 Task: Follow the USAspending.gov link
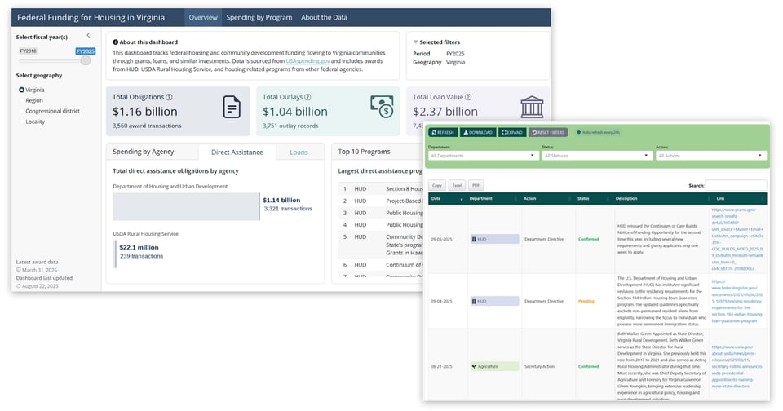point(307,61)
